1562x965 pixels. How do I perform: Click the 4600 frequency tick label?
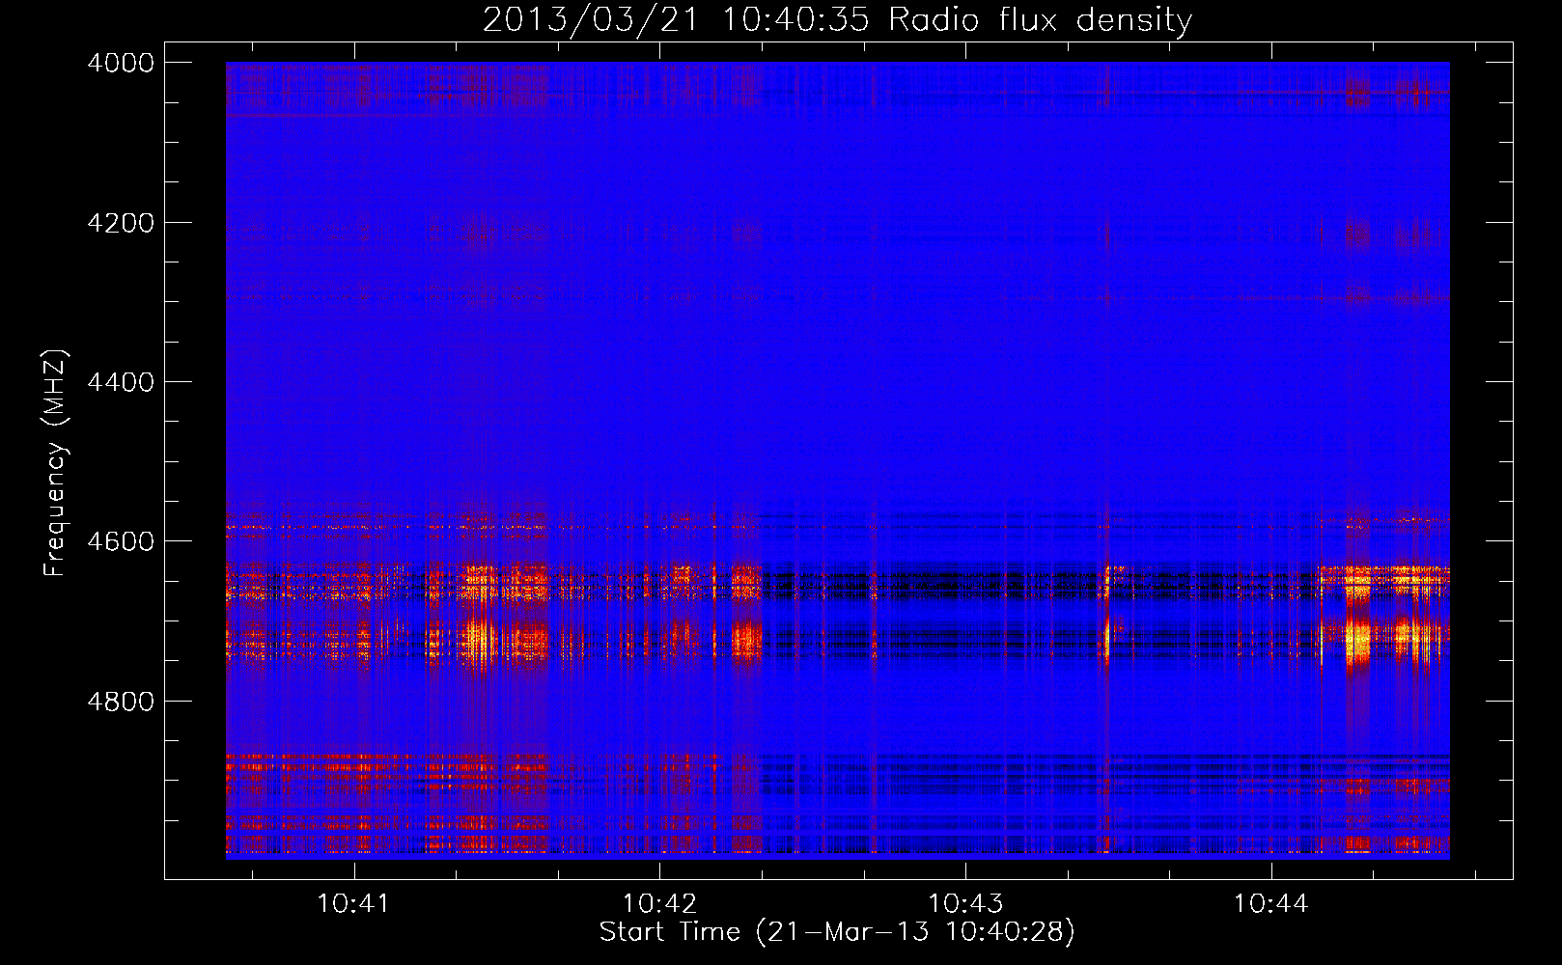(x=121, y=541)
